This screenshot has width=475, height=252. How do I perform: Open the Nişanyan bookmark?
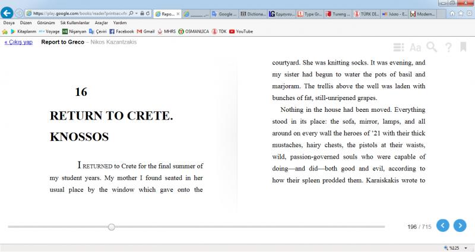(74, 31)
